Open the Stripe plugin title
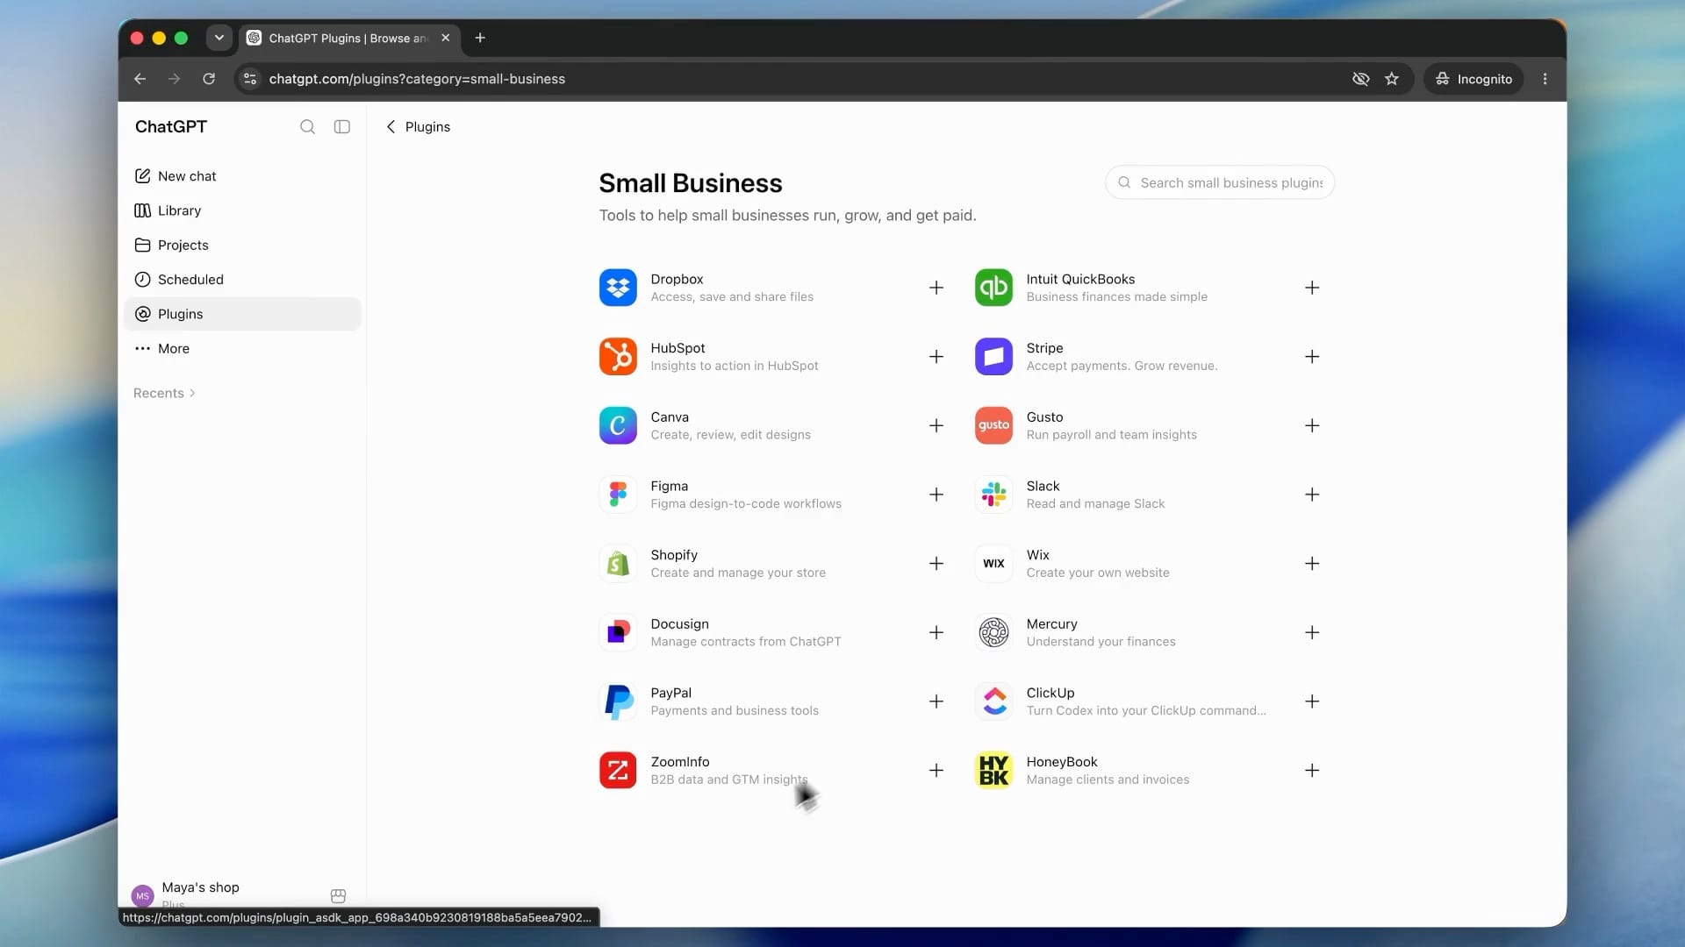 point(1044,348)
